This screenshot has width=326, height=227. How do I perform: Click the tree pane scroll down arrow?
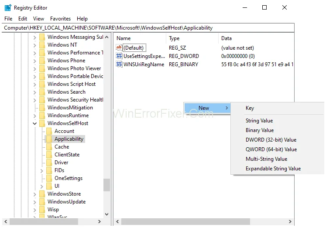(106, 214)
